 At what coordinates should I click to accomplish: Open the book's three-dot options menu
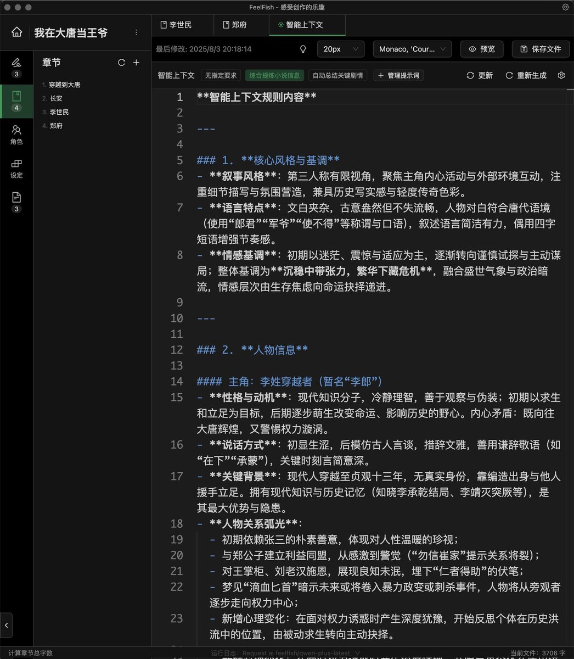pyautogui.click(x=136, y=33)
